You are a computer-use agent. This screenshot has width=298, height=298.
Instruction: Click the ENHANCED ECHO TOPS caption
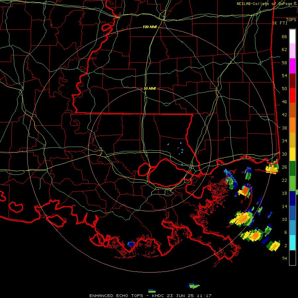(x=116, y=296)
